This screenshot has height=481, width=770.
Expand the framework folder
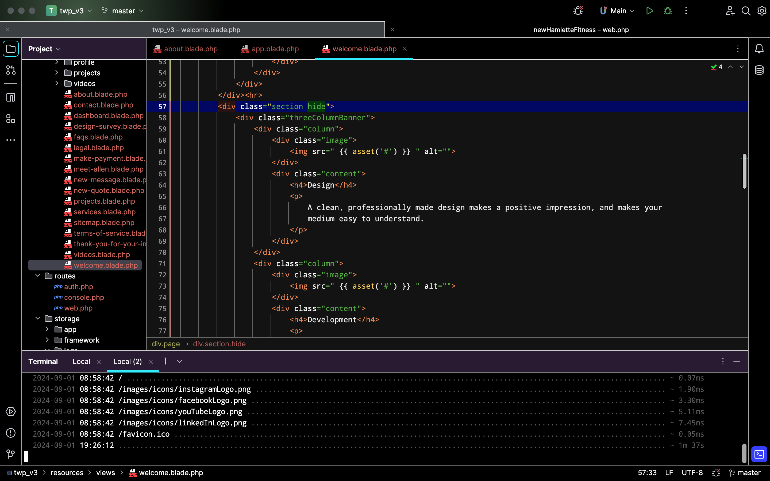47,340
